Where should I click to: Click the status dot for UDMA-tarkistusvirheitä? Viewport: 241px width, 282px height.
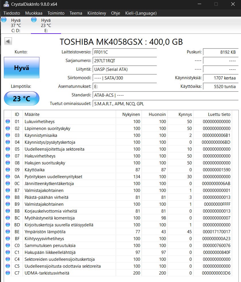(8, 273)
